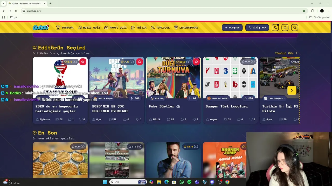Open the baklava trays quiz thumbnail
The image size is (332, 186).
(60, 160)
